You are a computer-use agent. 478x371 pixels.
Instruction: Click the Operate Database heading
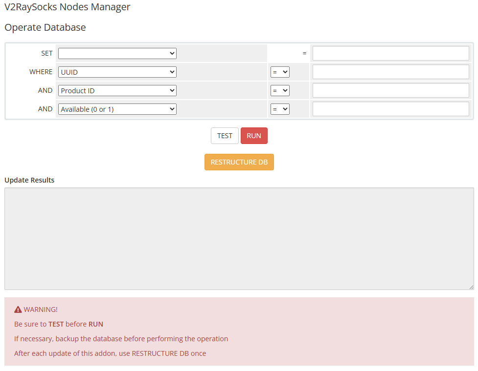click(x=45, y=27)
